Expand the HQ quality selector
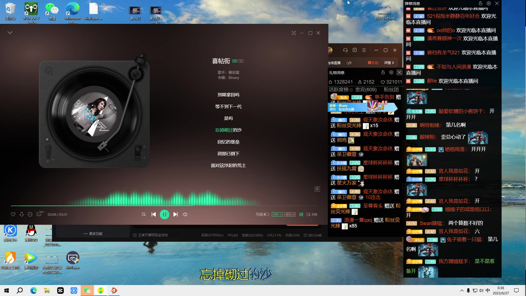Image resolution: width=526 pixels, height=296 pixels. pyautogui.click(x=277, y=214)
